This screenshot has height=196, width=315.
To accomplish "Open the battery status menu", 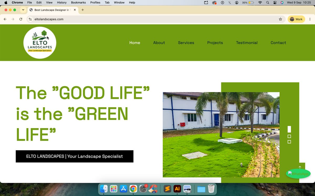I will 248,3.
